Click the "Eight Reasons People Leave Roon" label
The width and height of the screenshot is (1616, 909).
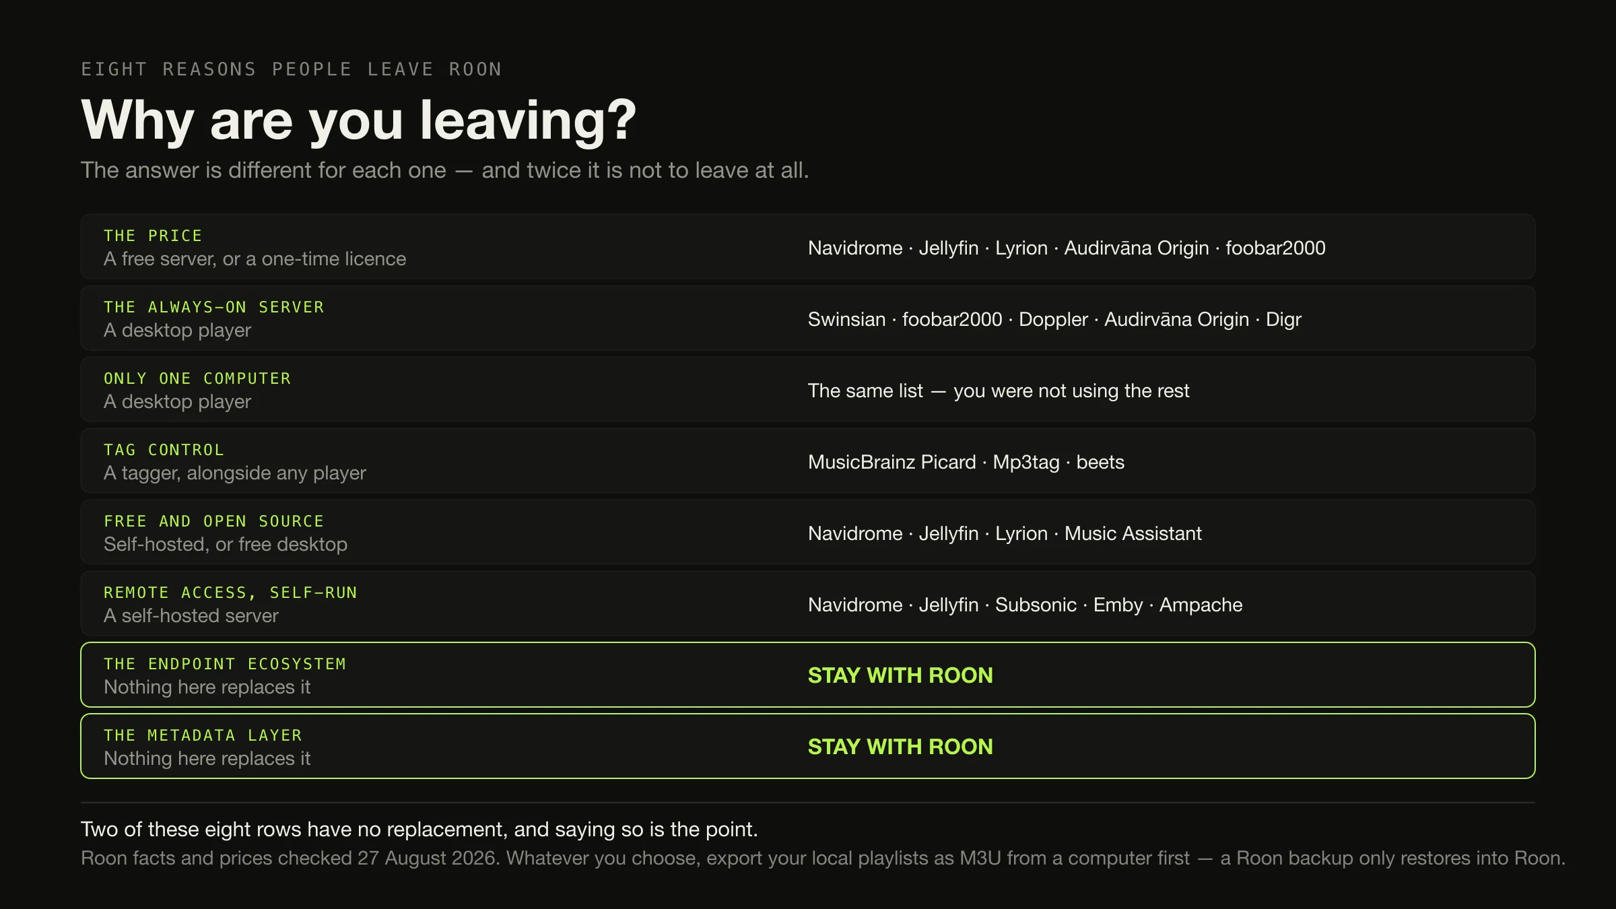click(x=292, y=69)
